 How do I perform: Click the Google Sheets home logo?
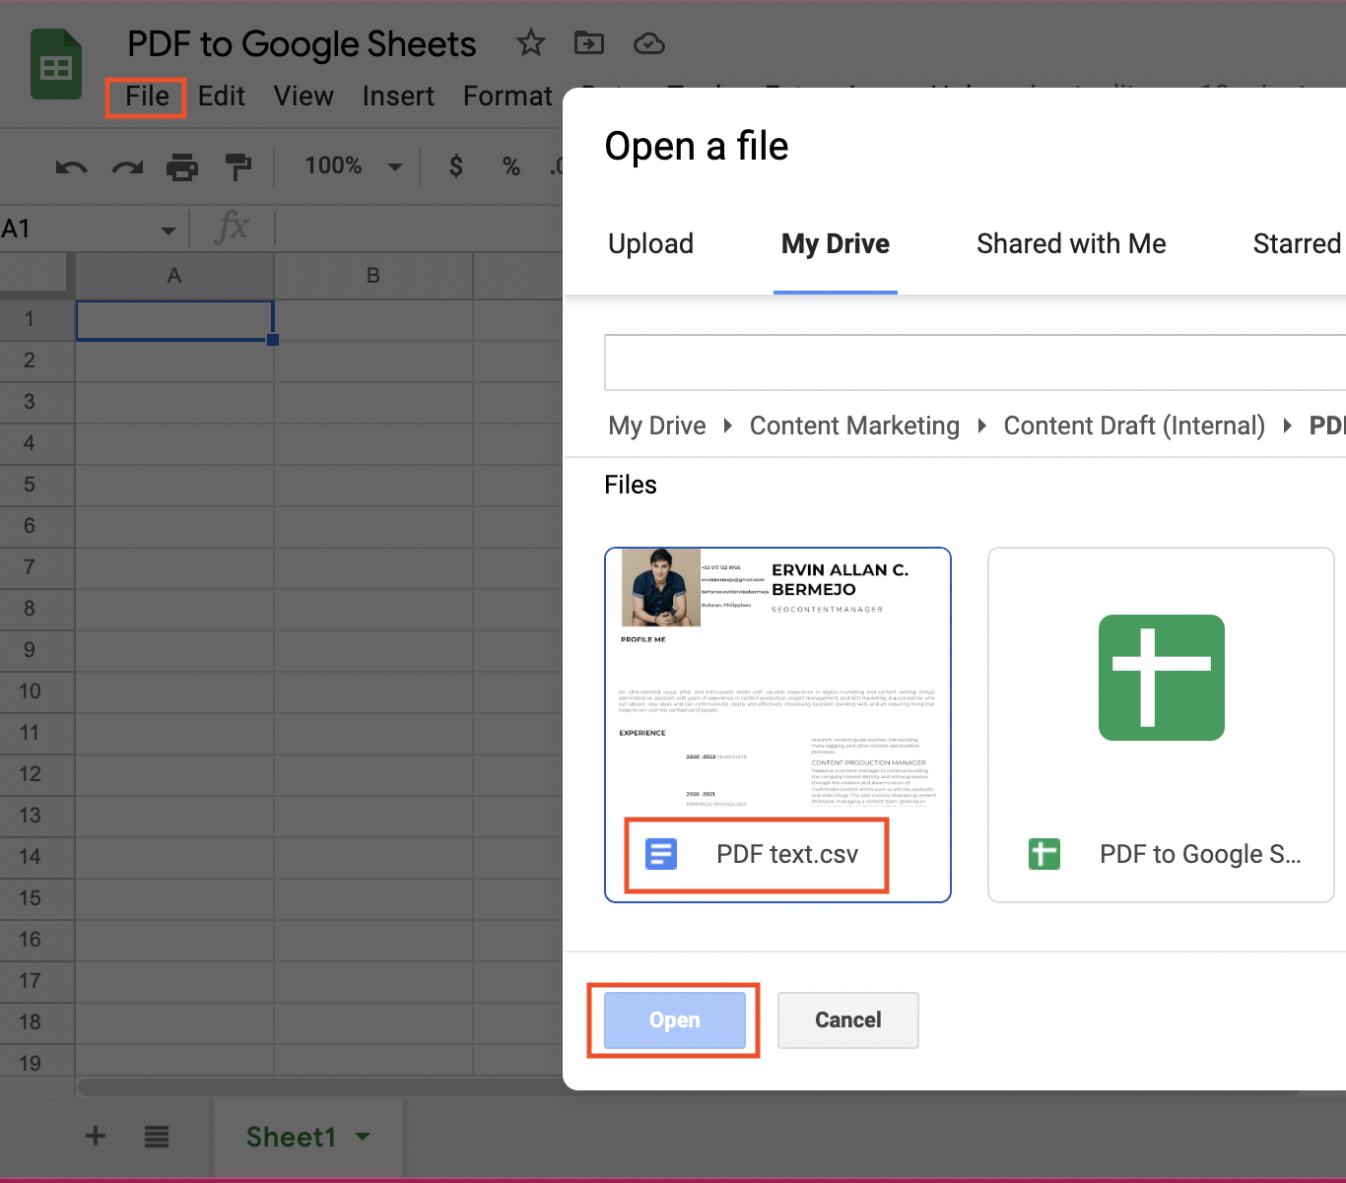tap(55, 63)
